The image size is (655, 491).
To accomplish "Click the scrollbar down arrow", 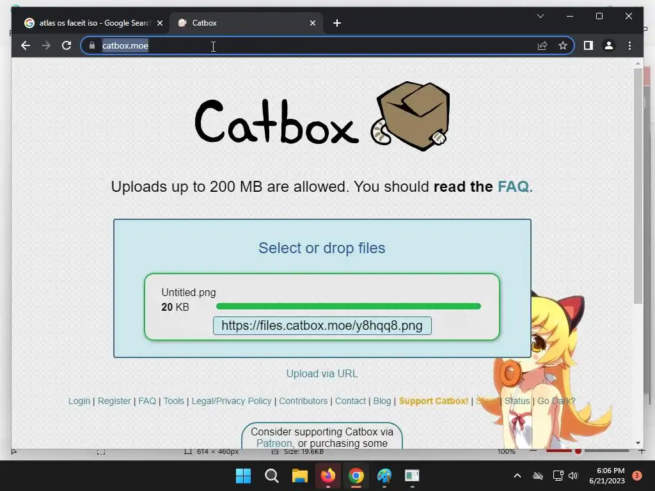I will pos(638,443).
